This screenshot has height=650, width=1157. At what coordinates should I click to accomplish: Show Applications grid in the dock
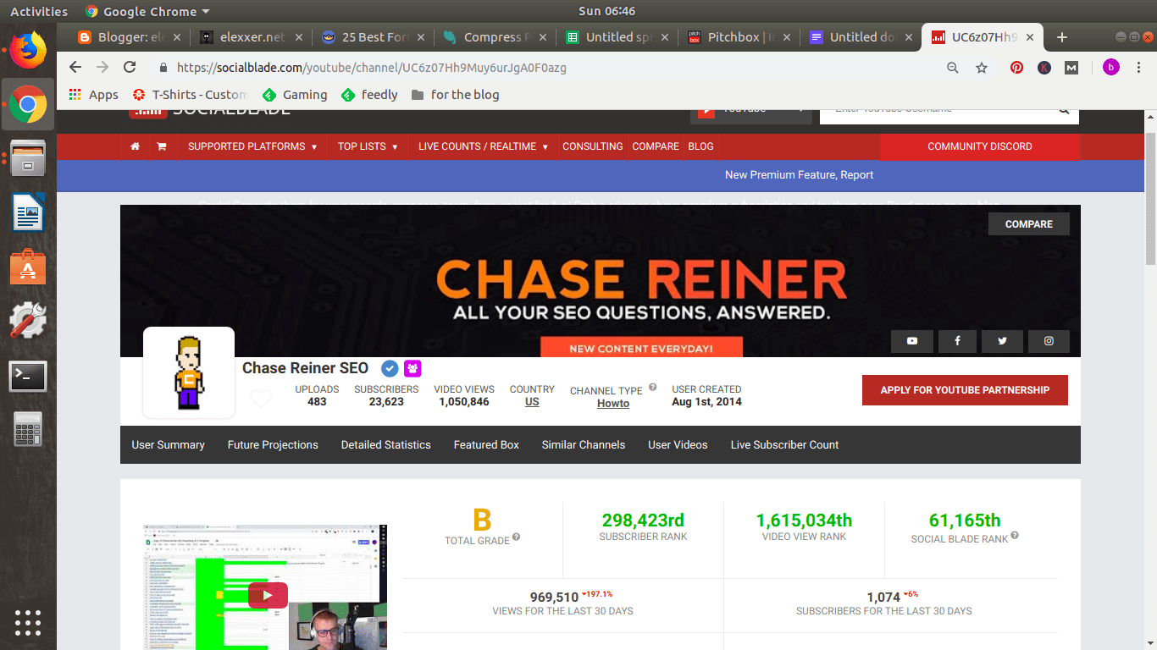[28, 622]
